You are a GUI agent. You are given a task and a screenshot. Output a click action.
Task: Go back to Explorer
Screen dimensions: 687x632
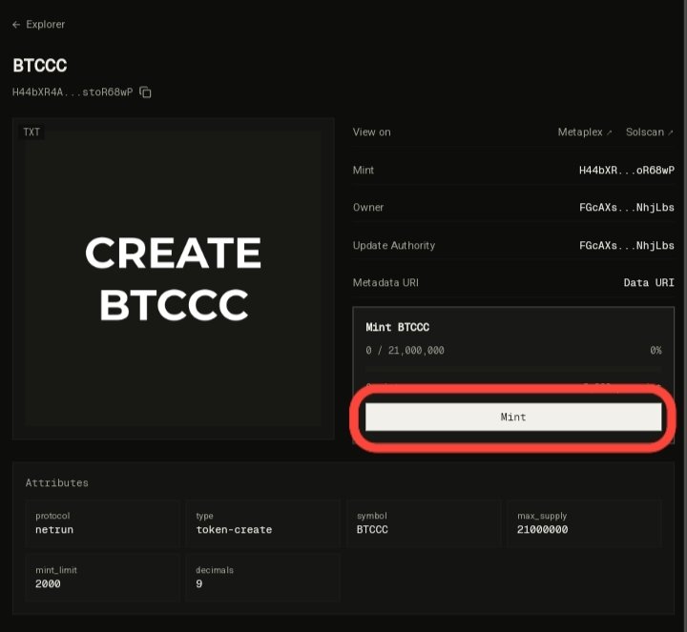38,25
